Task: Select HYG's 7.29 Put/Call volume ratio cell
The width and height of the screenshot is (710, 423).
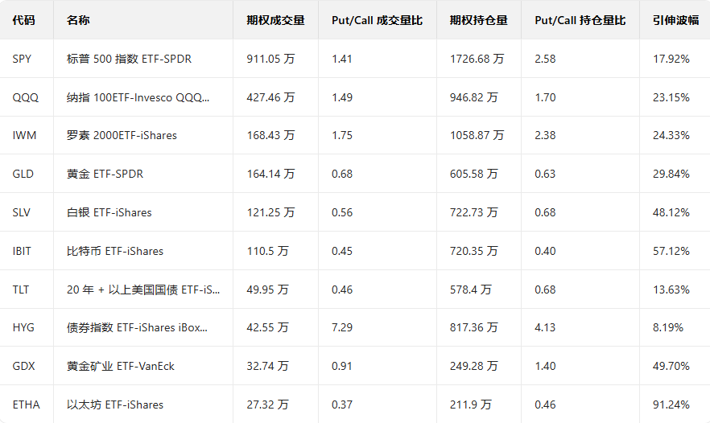Action: click(x=341, y=327)
